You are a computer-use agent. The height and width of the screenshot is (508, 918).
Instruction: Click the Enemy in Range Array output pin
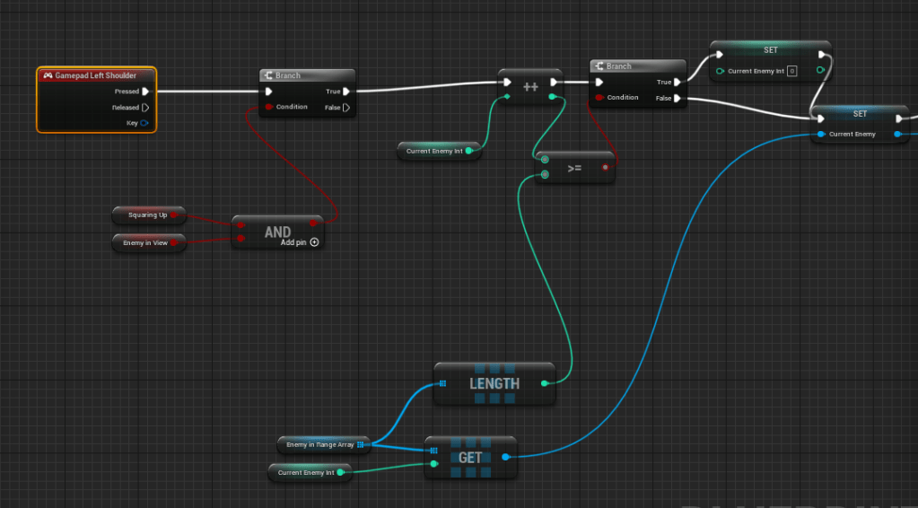click(x=361, y=444)
